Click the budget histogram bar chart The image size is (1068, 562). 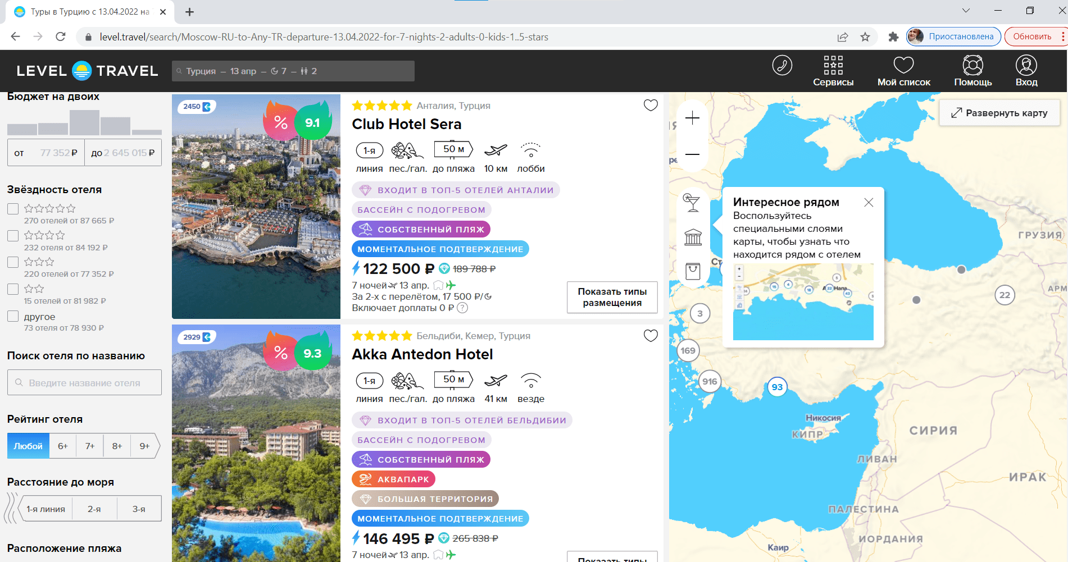pos(84,122)
